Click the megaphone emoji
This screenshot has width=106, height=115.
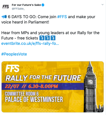click(x=4, y=17)
